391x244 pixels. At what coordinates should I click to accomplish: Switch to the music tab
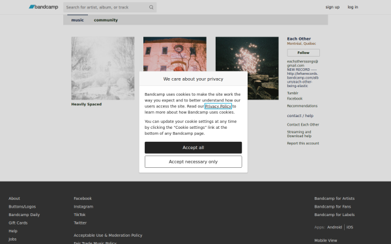pos(78,20)
